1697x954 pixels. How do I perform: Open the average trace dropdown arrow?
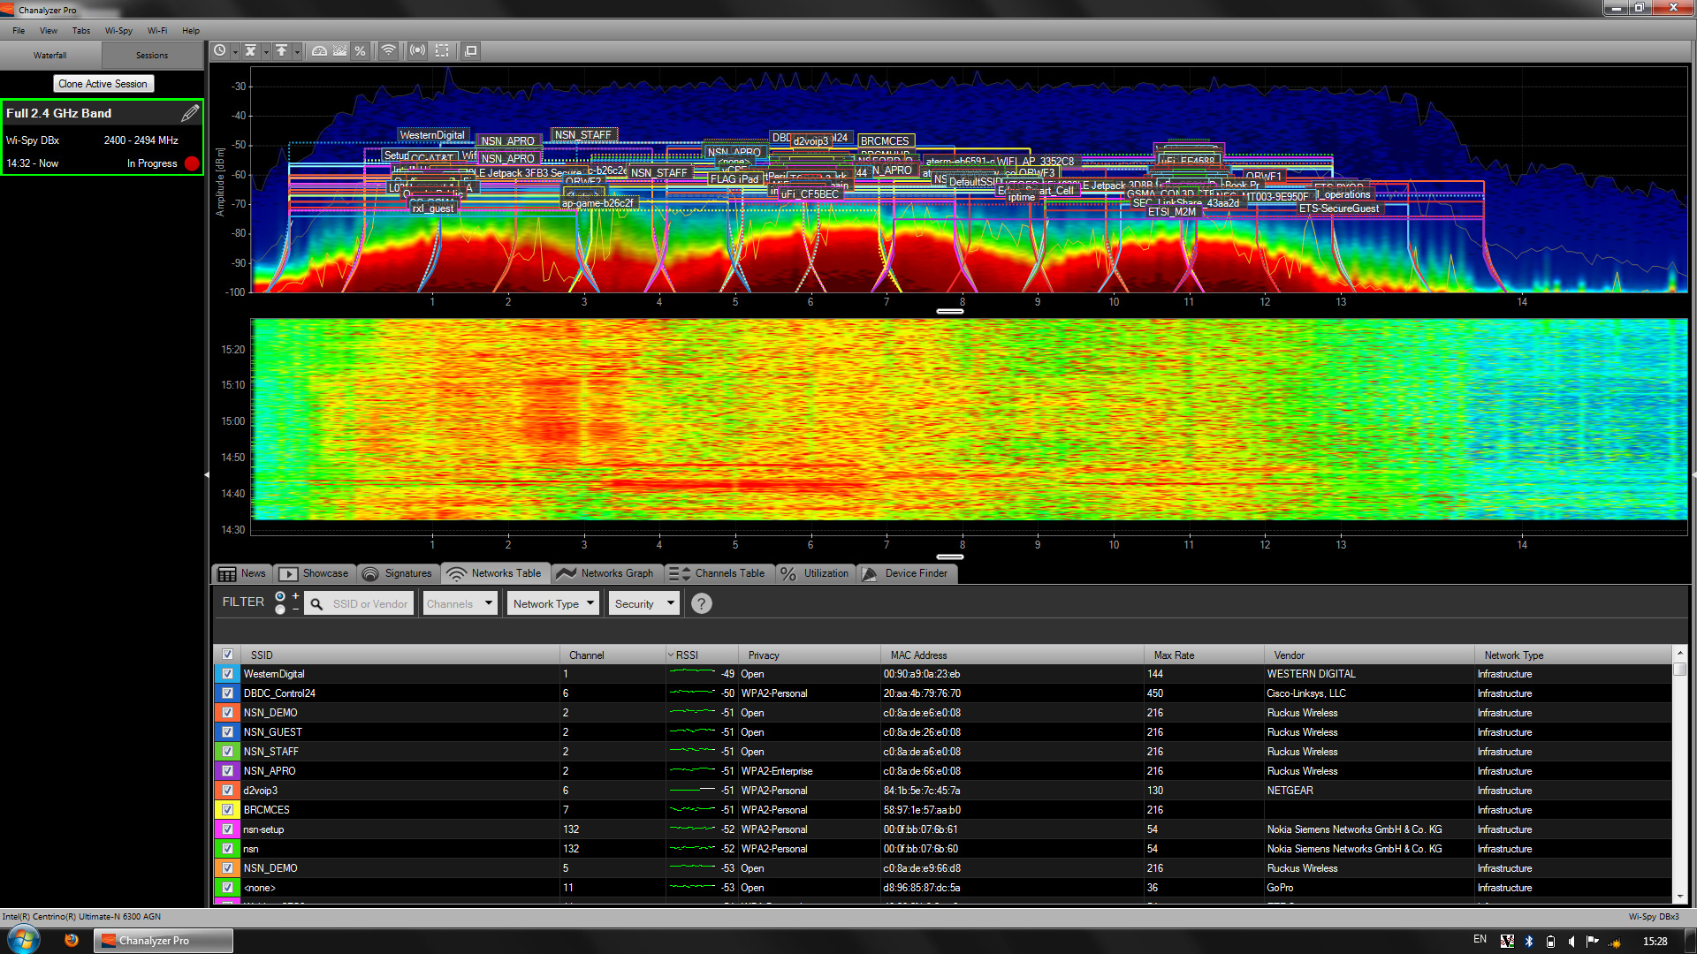[x=266, y=52]
